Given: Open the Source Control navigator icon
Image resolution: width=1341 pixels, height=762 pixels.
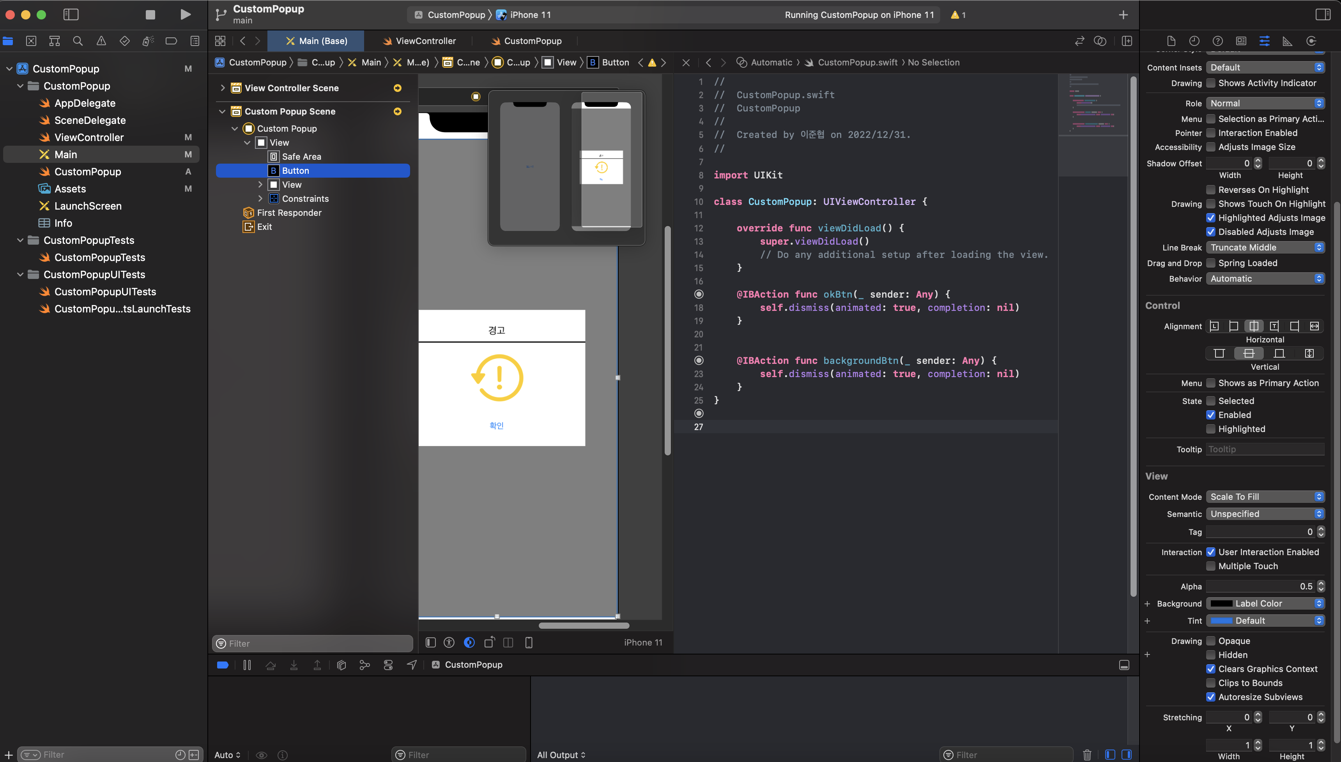Looking at the screenshot, I should point(31,41).
